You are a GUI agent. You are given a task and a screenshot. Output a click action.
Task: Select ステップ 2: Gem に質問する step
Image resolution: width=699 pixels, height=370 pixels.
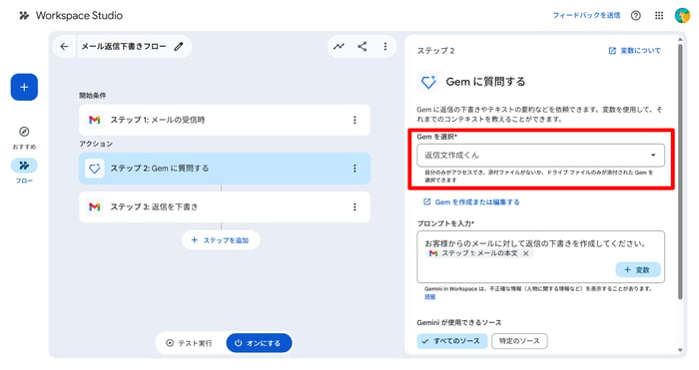225,169
